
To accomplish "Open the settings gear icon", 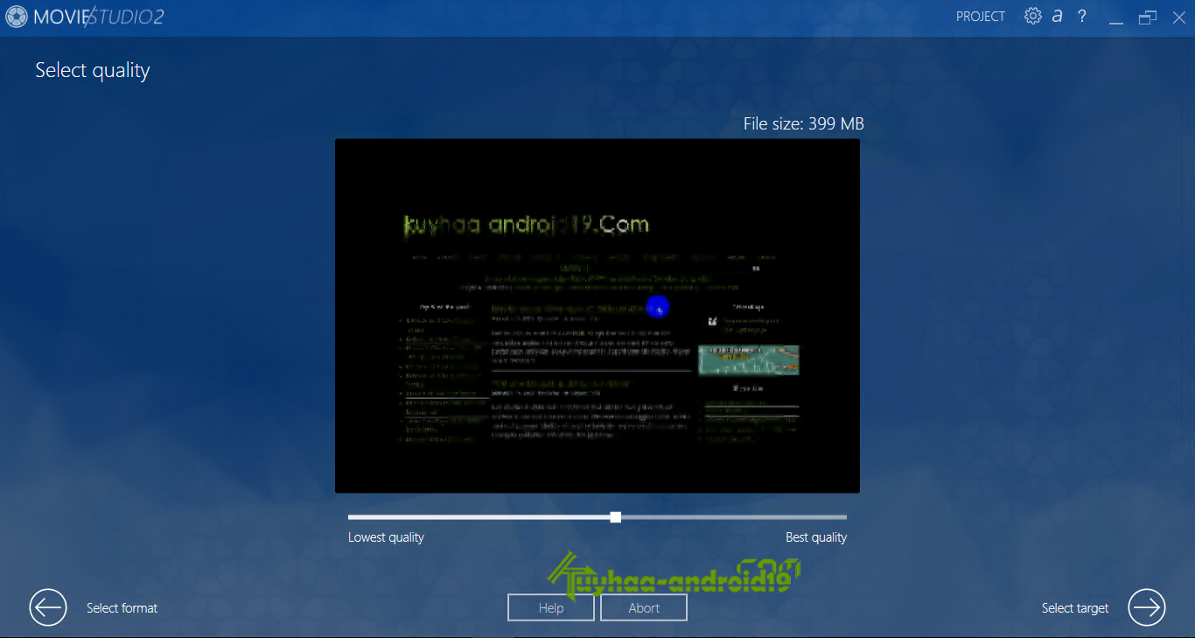I will [x=1033, y=16].
